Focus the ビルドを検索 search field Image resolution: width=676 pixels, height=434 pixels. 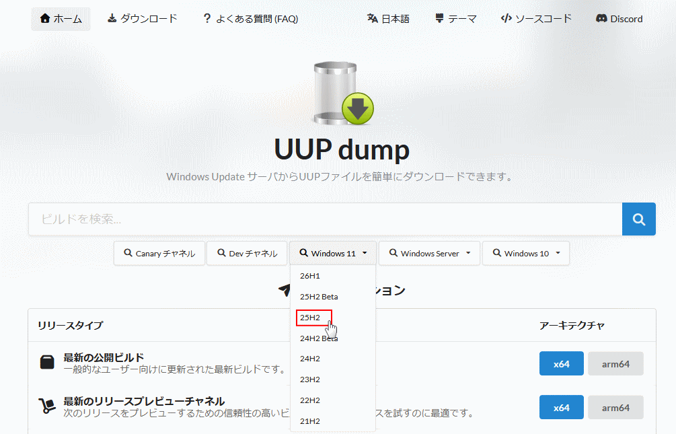point(326,219)
